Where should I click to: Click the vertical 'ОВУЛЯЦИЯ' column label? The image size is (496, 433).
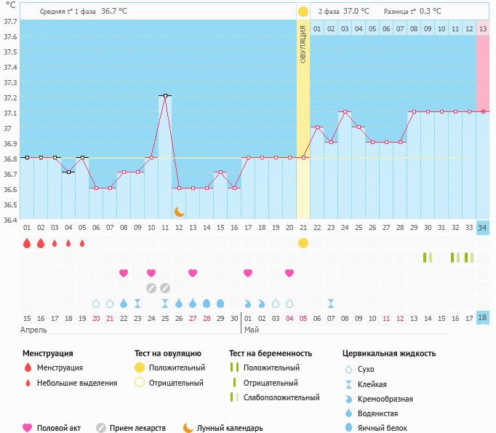pos(303,44)
